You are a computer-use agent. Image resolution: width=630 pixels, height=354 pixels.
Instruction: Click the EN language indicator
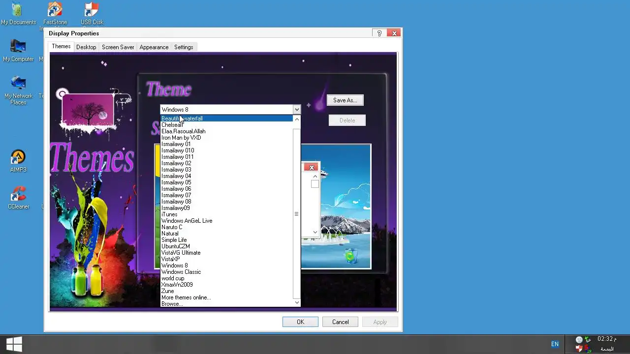(555, 344)
